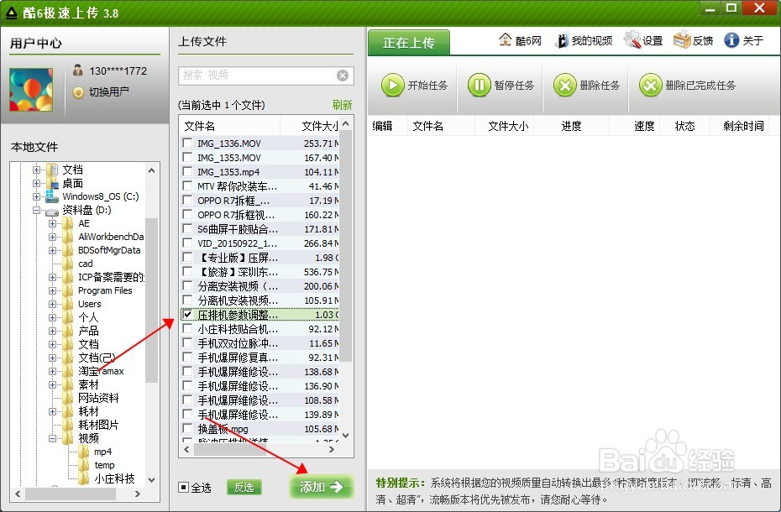Sort by 文件名 column in file list
Screen dimensions: 781x512
229,126
